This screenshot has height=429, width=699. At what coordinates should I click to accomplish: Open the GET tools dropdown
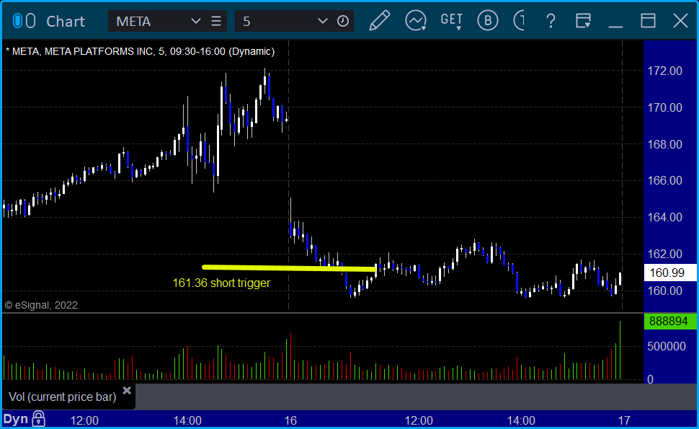(x=451, y=21)
